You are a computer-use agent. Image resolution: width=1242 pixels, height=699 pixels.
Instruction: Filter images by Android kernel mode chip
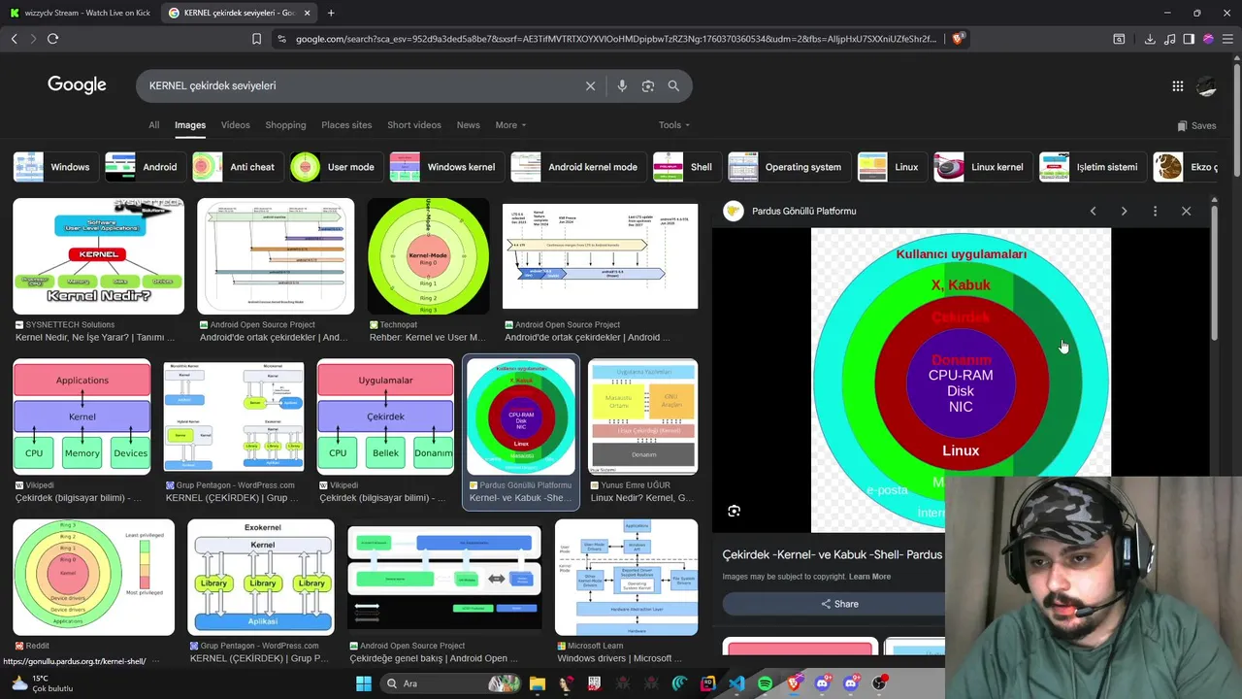577,167
